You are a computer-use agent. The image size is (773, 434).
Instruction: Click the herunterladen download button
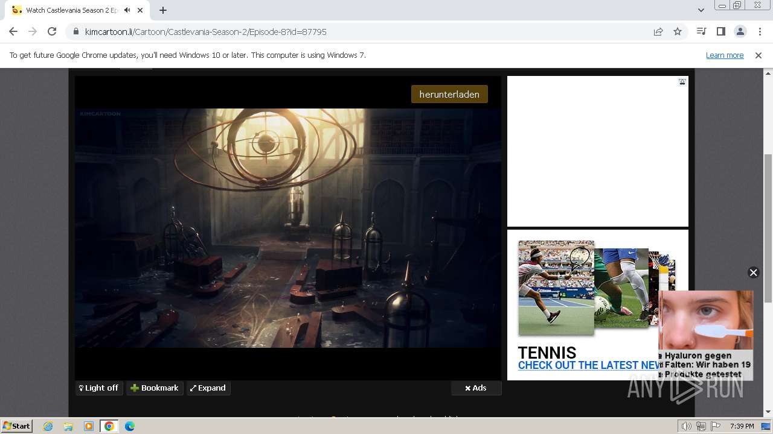tap(449, 94)
